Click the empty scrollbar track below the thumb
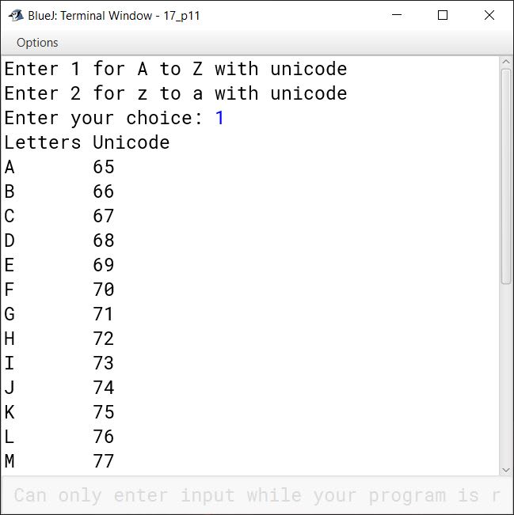Screen dimensions: 514x515 pyautogui.click(x=507, y=372)
